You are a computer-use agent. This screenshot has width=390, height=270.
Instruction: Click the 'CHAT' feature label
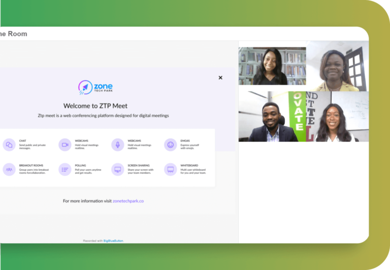[22, 141]
